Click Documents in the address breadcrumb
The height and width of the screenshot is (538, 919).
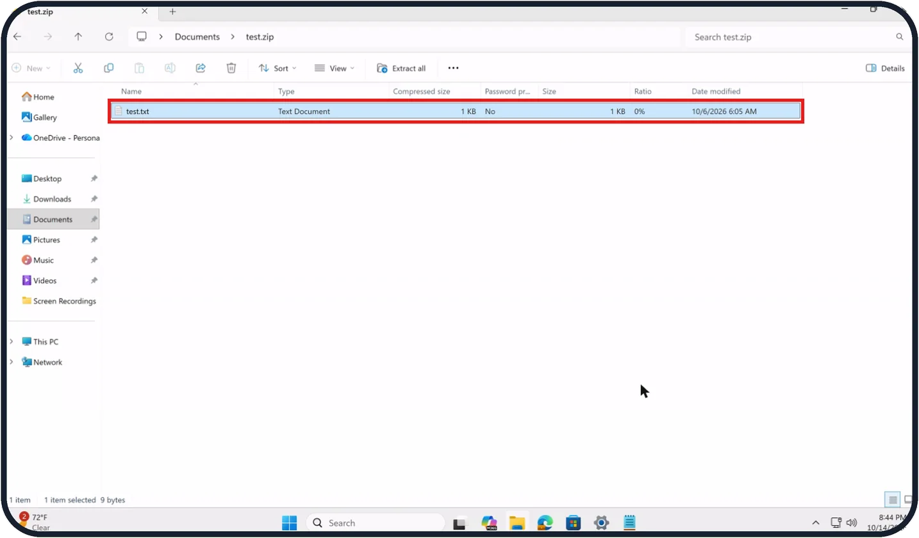[197, 37]
